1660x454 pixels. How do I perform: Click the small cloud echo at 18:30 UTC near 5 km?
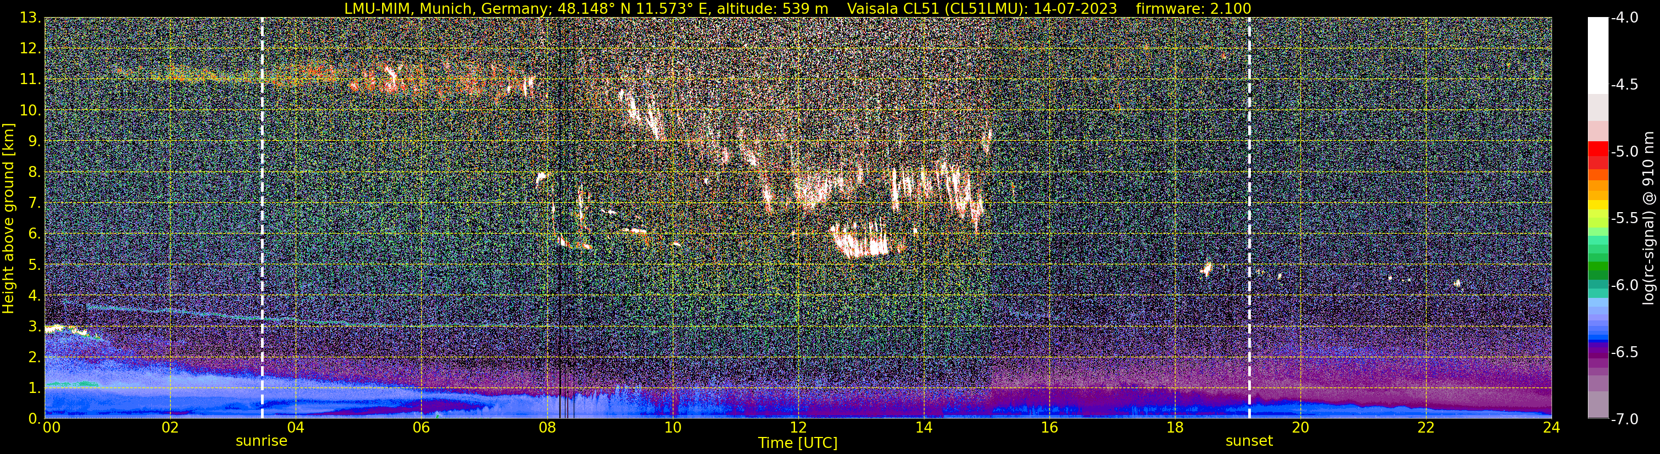pos(1206,268)
